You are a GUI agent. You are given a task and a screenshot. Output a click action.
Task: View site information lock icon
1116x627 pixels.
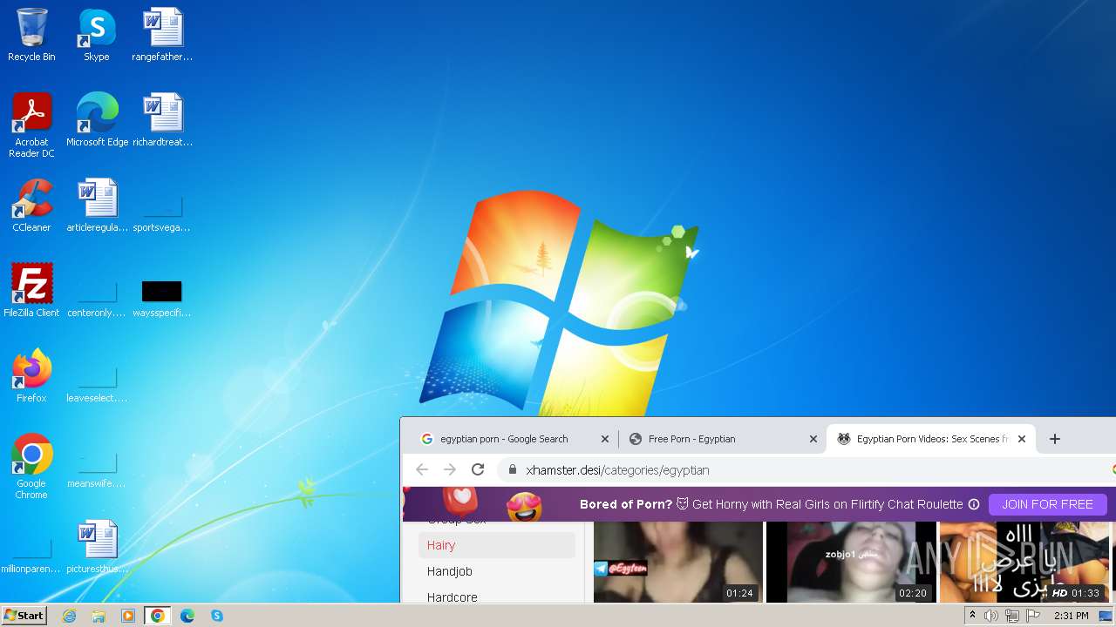click(512, 470)
